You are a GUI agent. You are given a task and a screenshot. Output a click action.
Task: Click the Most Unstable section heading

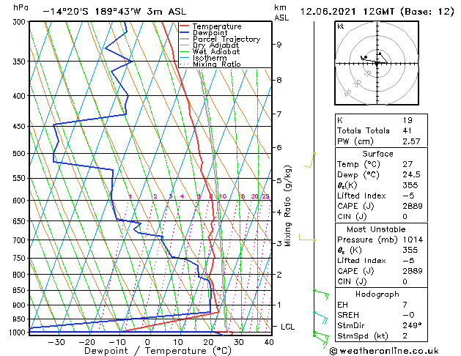(376, 229)
